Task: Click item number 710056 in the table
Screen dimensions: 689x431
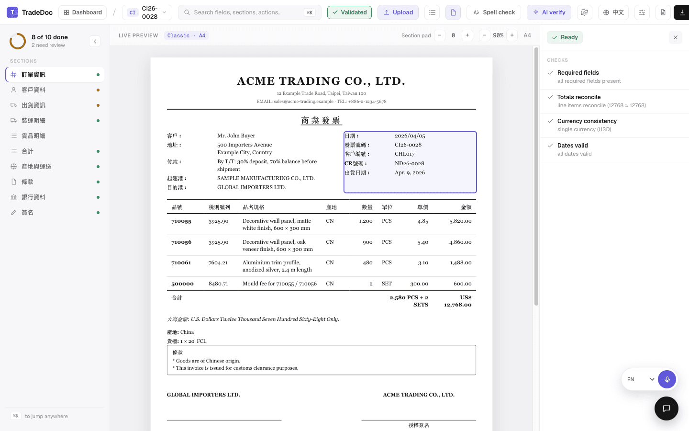Action: 181,242
